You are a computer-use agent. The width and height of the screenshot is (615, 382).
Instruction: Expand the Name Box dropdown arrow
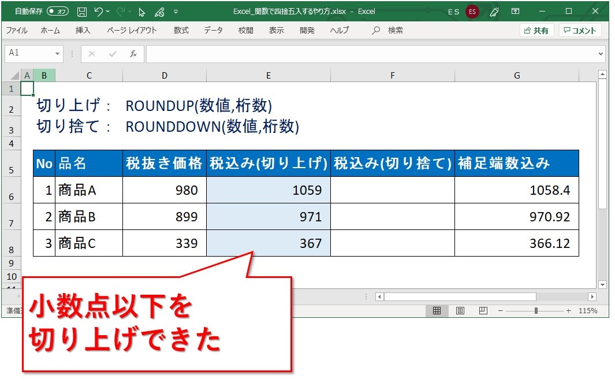tap(58, 54)
